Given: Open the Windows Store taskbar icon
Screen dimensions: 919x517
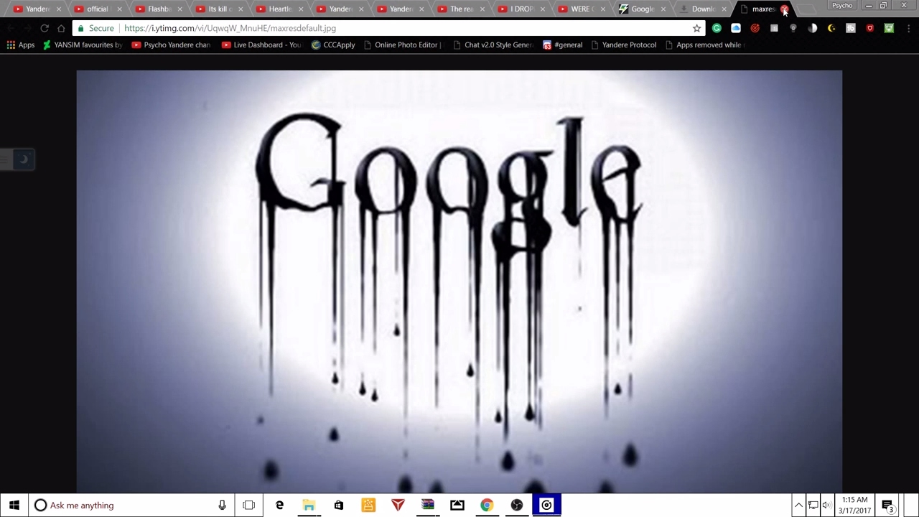Looking at the screenshot, I should point(339,505).
